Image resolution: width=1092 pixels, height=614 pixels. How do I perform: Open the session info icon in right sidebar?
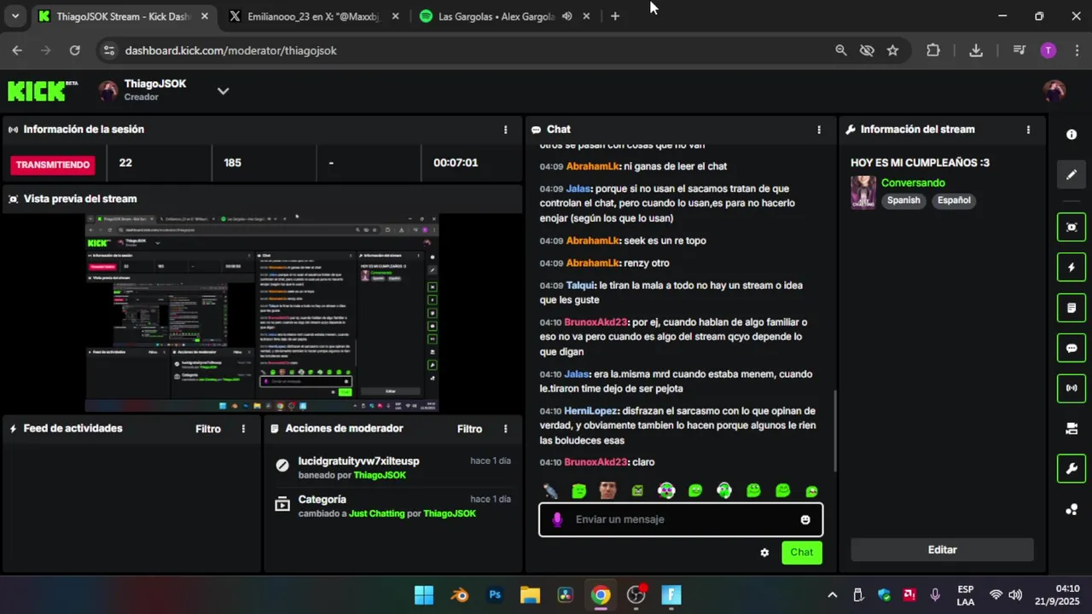[1072, 135]
